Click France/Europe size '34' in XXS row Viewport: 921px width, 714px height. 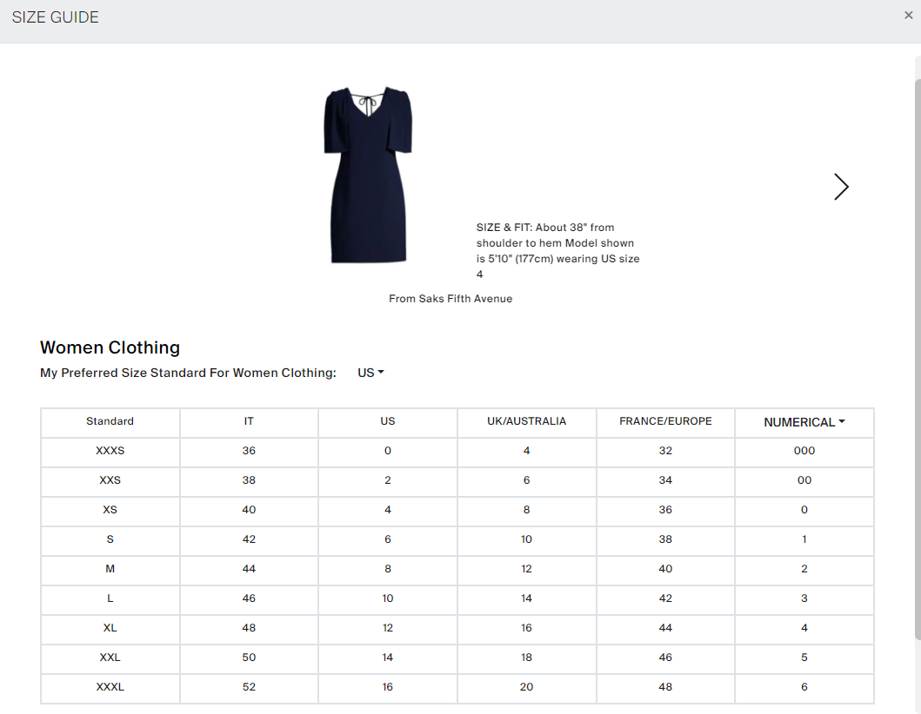[665, 480]
